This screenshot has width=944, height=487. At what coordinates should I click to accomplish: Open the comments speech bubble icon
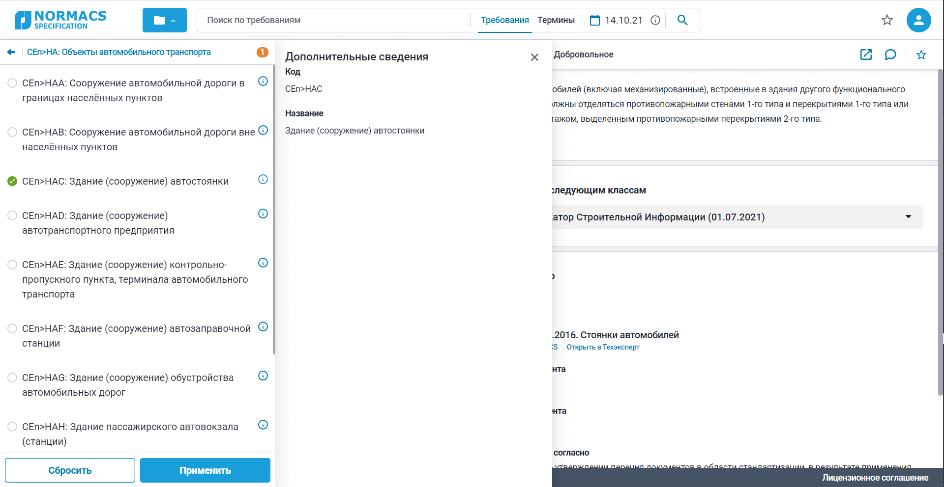point(890,54)
